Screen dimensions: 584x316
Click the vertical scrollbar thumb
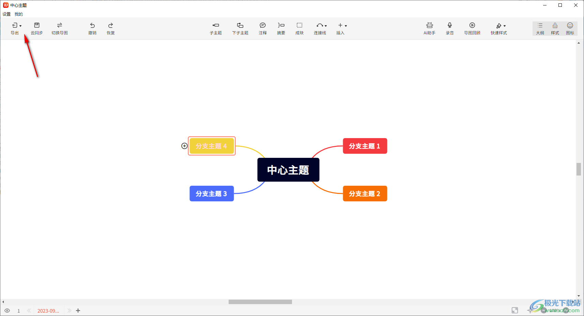[x=579, y=169]
